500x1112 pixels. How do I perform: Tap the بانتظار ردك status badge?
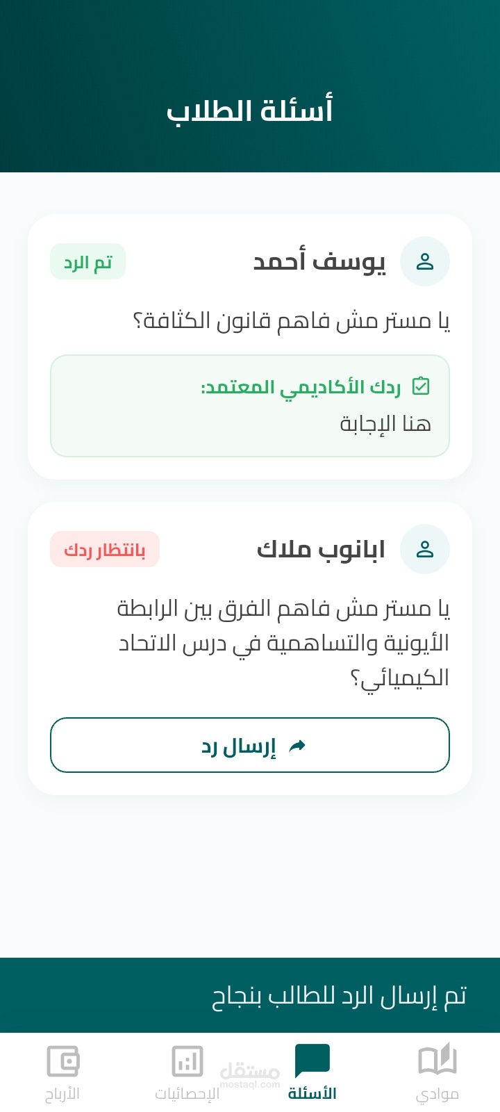(x=105, y=550)
